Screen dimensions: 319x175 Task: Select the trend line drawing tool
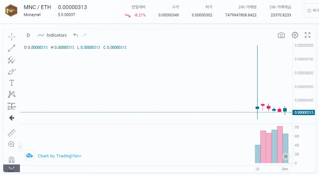pyautogui.click(x=12, y=48)
